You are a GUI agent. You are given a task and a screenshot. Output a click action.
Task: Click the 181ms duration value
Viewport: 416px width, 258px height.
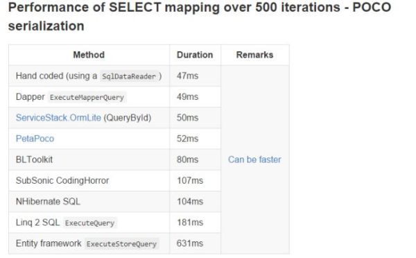coord(190,223)
